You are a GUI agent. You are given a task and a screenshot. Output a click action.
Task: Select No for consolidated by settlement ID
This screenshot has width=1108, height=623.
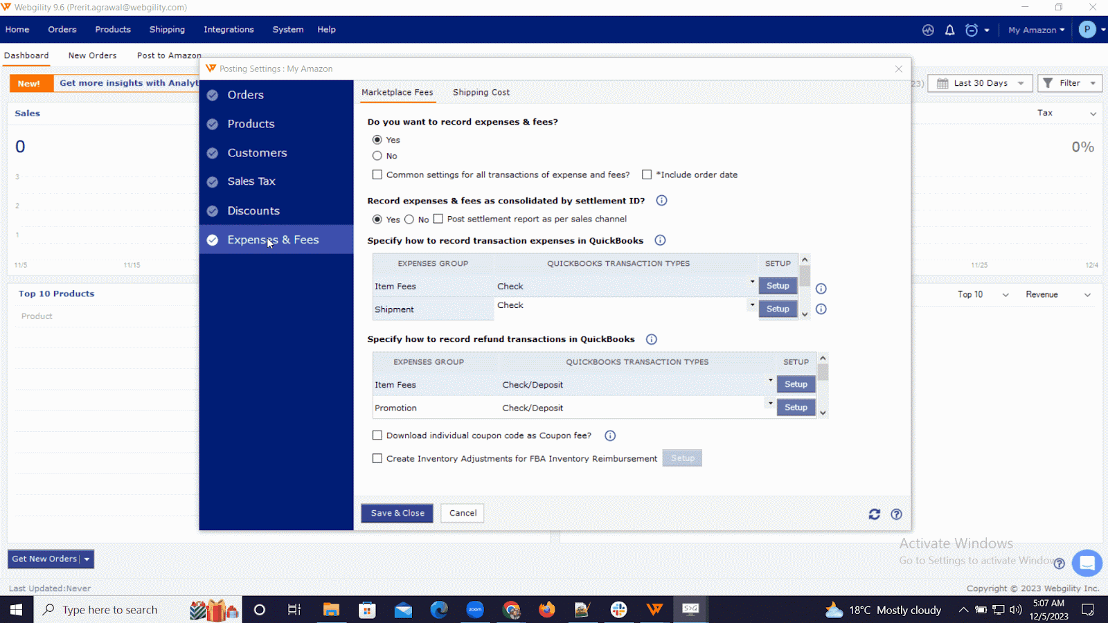click(409, 219)
